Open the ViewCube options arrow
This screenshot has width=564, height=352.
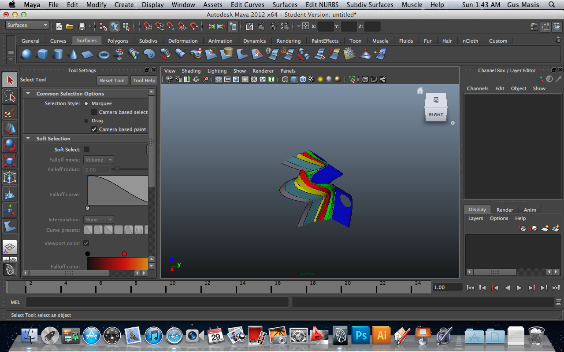[453, 123]
